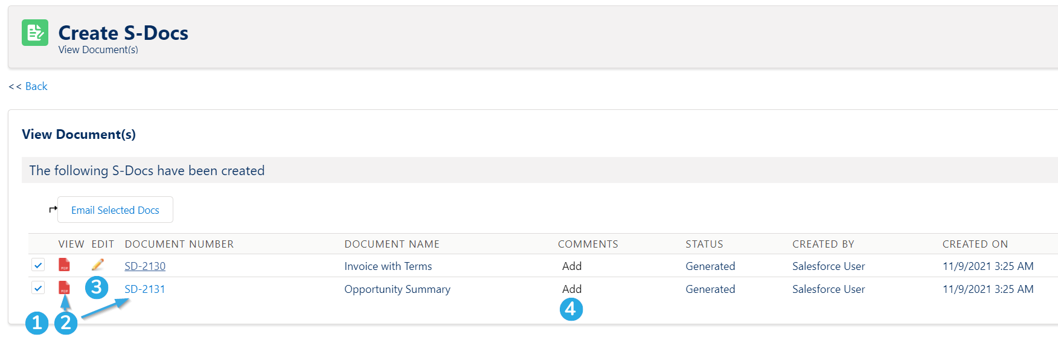Click the Generated status for SD-2131
Viewport: 1058px width, 340px height.
[710, 289]
